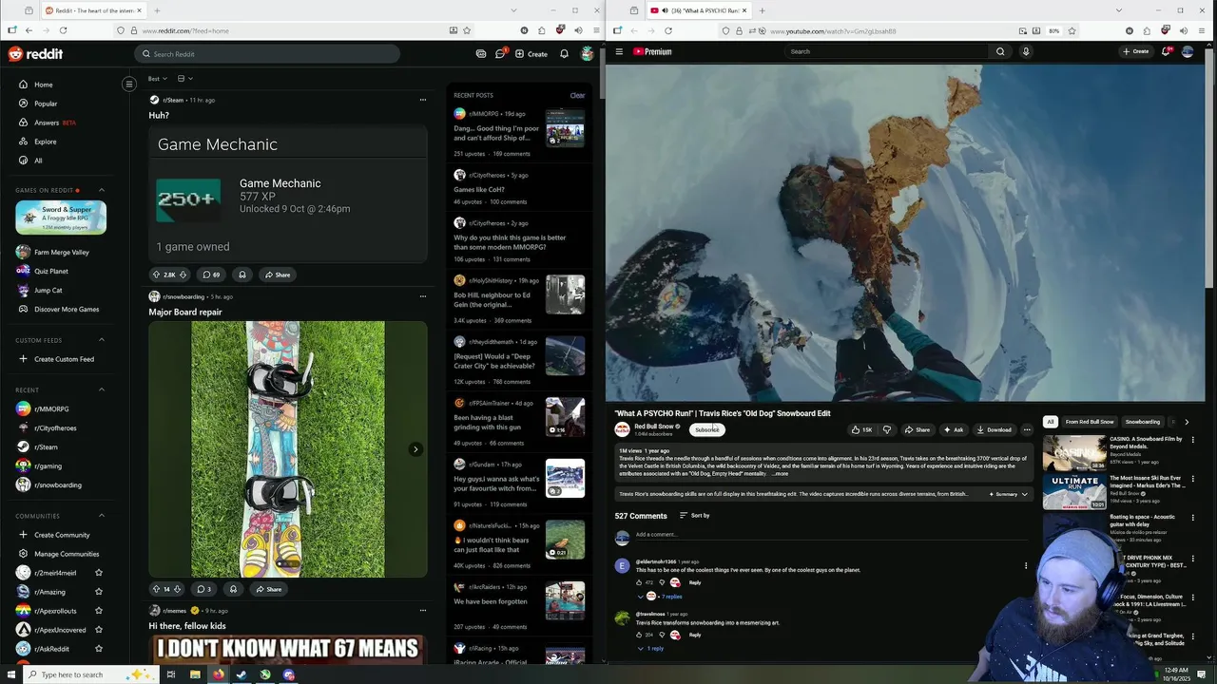Open the Best sort dropdown
Viewport: 1217px width, 684px height.
[157, 79]
